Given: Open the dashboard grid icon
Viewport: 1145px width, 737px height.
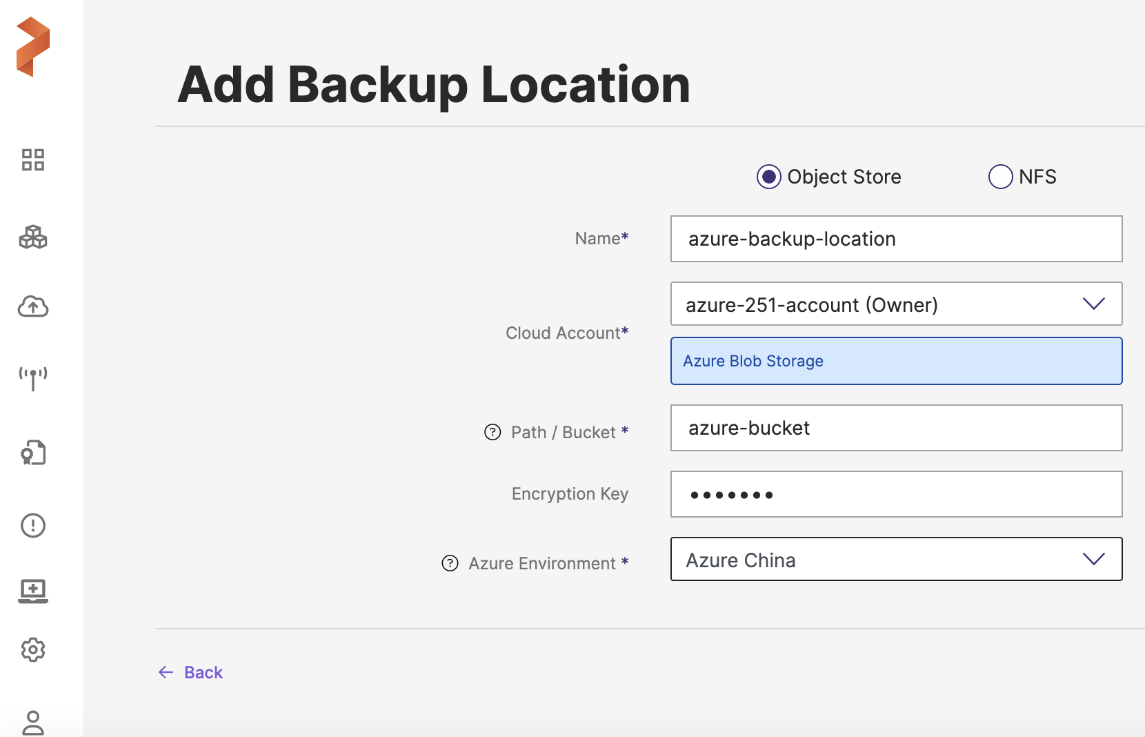Looking at the screenshot, I should pos(33,160).
